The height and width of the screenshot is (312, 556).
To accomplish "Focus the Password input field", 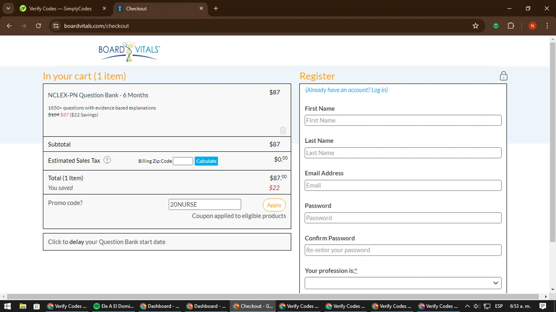I will point(403,218).
